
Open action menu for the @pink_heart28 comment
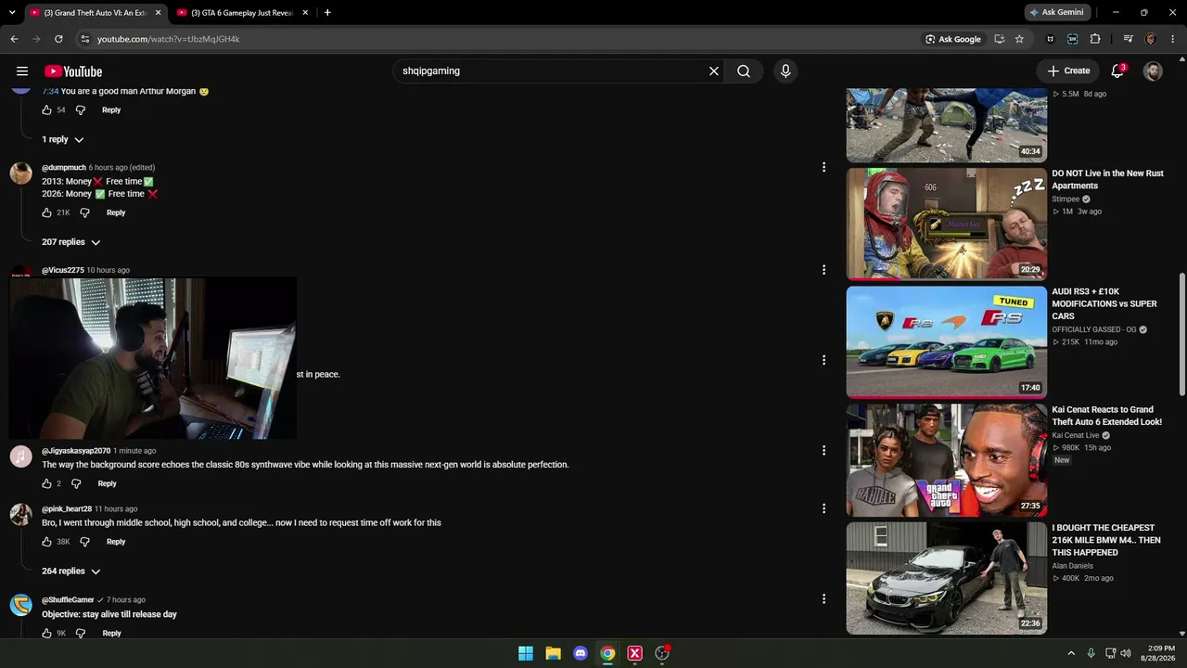[823, 508]
